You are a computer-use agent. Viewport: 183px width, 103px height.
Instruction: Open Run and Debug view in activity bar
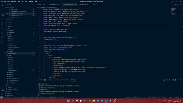coord(2,19)
